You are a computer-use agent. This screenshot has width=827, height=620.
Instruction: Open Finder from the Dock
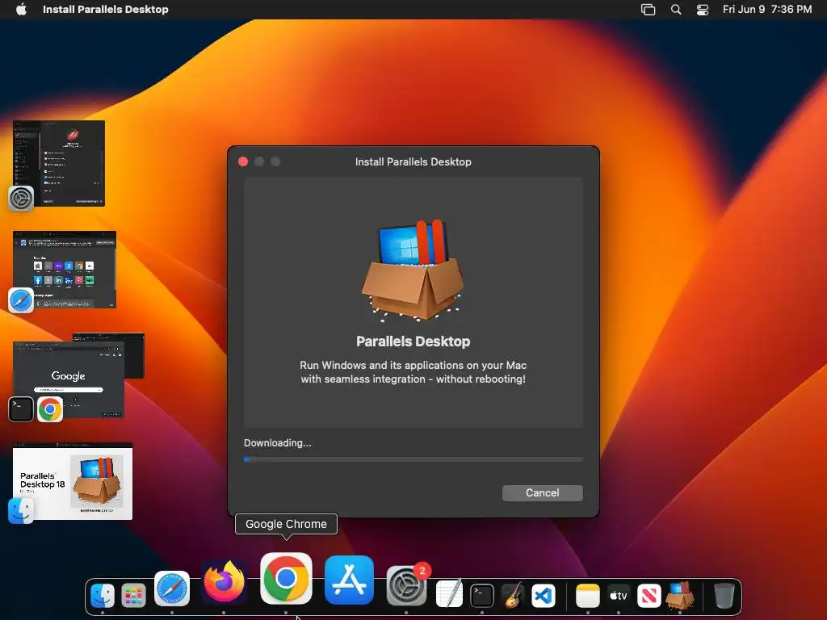pyautogui.click(x=103, y=597)
